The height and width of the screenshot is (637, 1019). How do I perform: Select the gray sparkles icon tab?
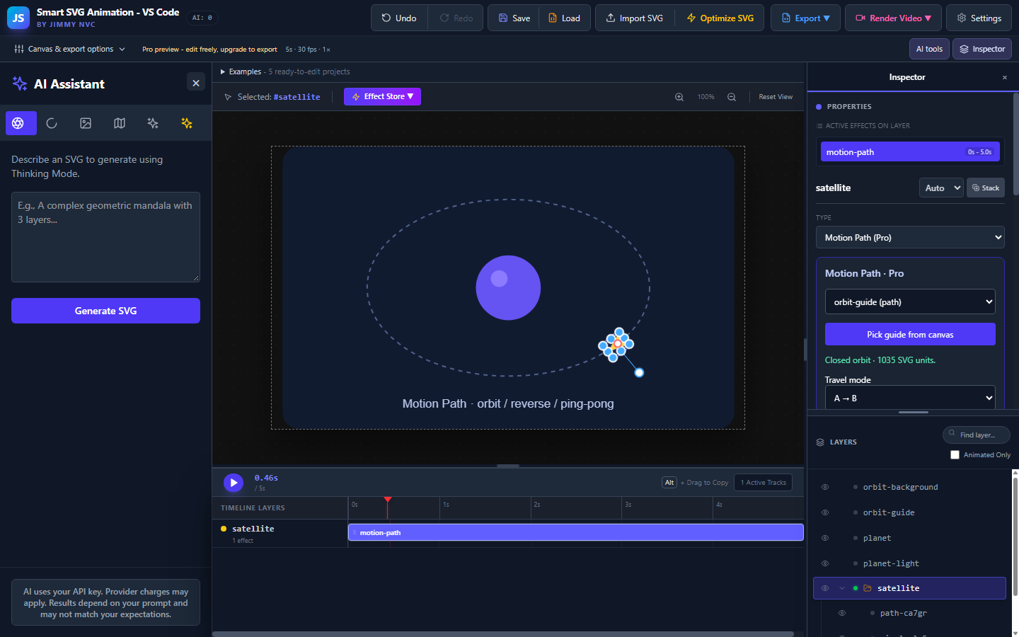[153, 123]
